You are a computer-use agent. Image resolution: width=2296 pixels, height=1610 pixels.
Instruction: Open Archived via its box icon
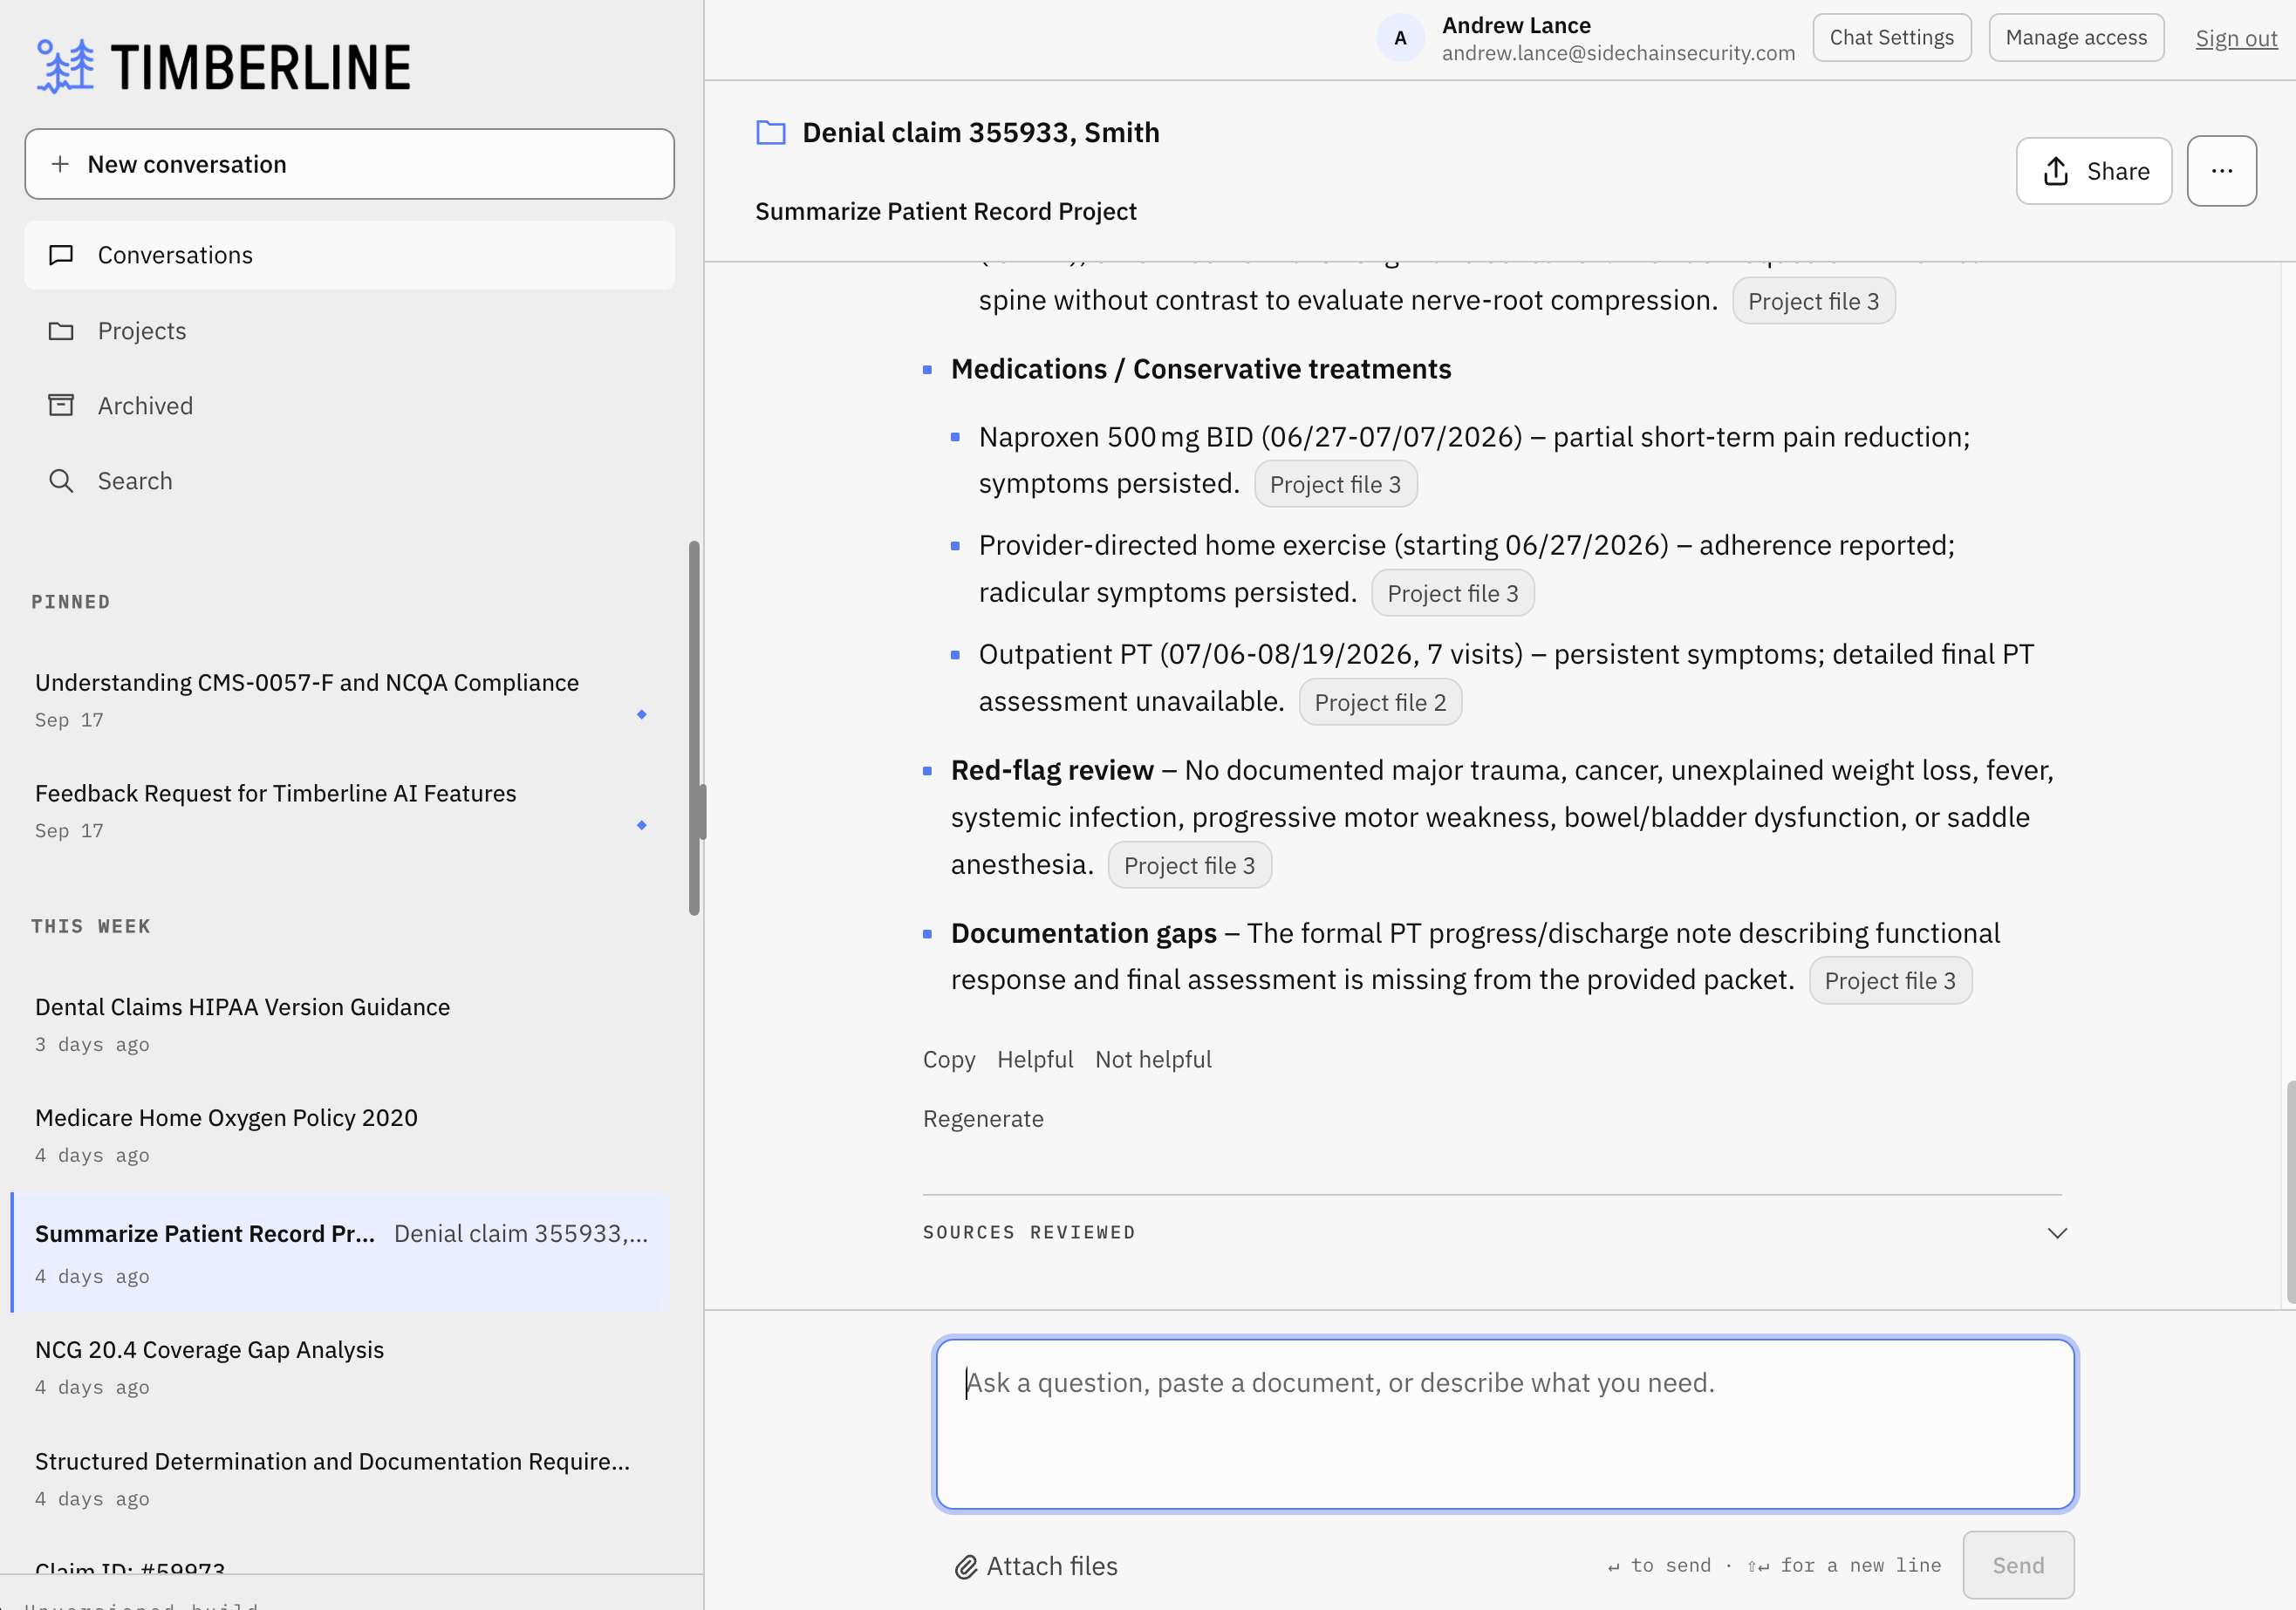61,405
